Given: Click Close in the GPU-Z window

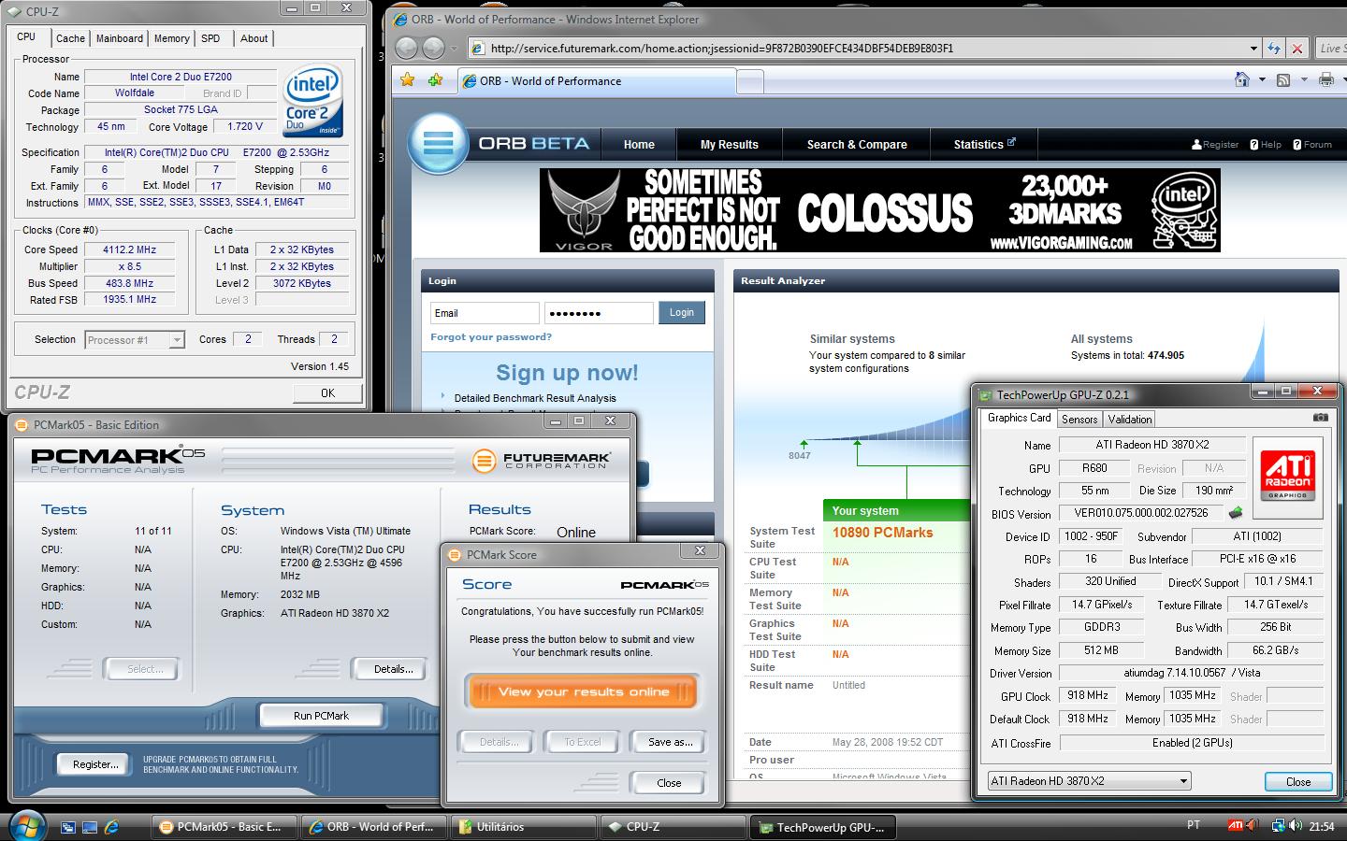Looking at the screenshot, I should click(1298, 781).
